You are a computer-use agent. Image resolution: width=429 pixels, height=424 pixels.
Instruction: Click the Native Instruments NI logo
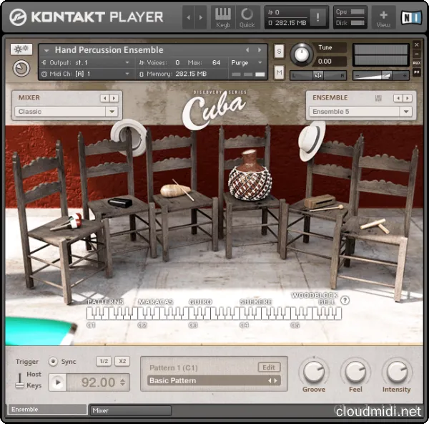412,17
